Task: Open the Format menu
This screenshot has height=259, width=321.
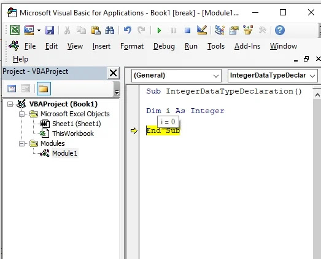Action: point(132,46)
